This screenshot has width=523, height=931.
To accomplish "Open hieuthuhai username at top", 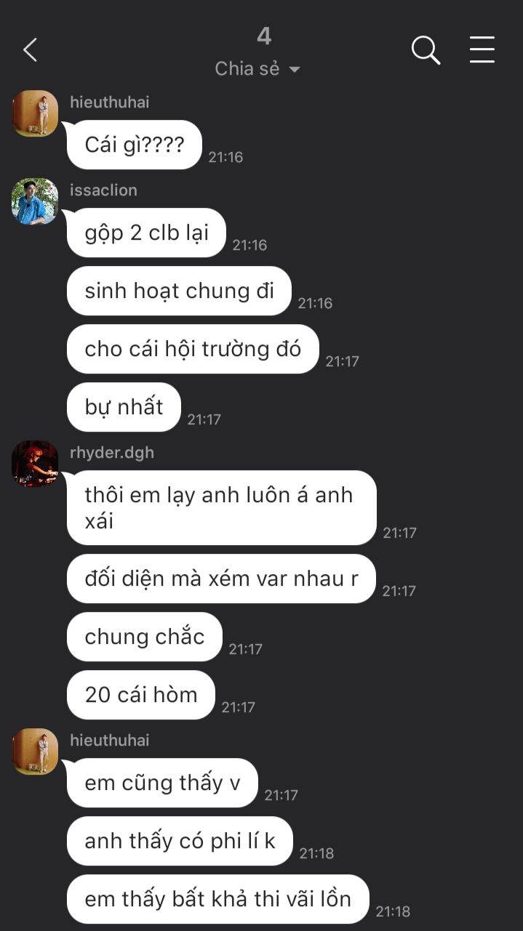I will pyautogui.click(x=109, y=102).
